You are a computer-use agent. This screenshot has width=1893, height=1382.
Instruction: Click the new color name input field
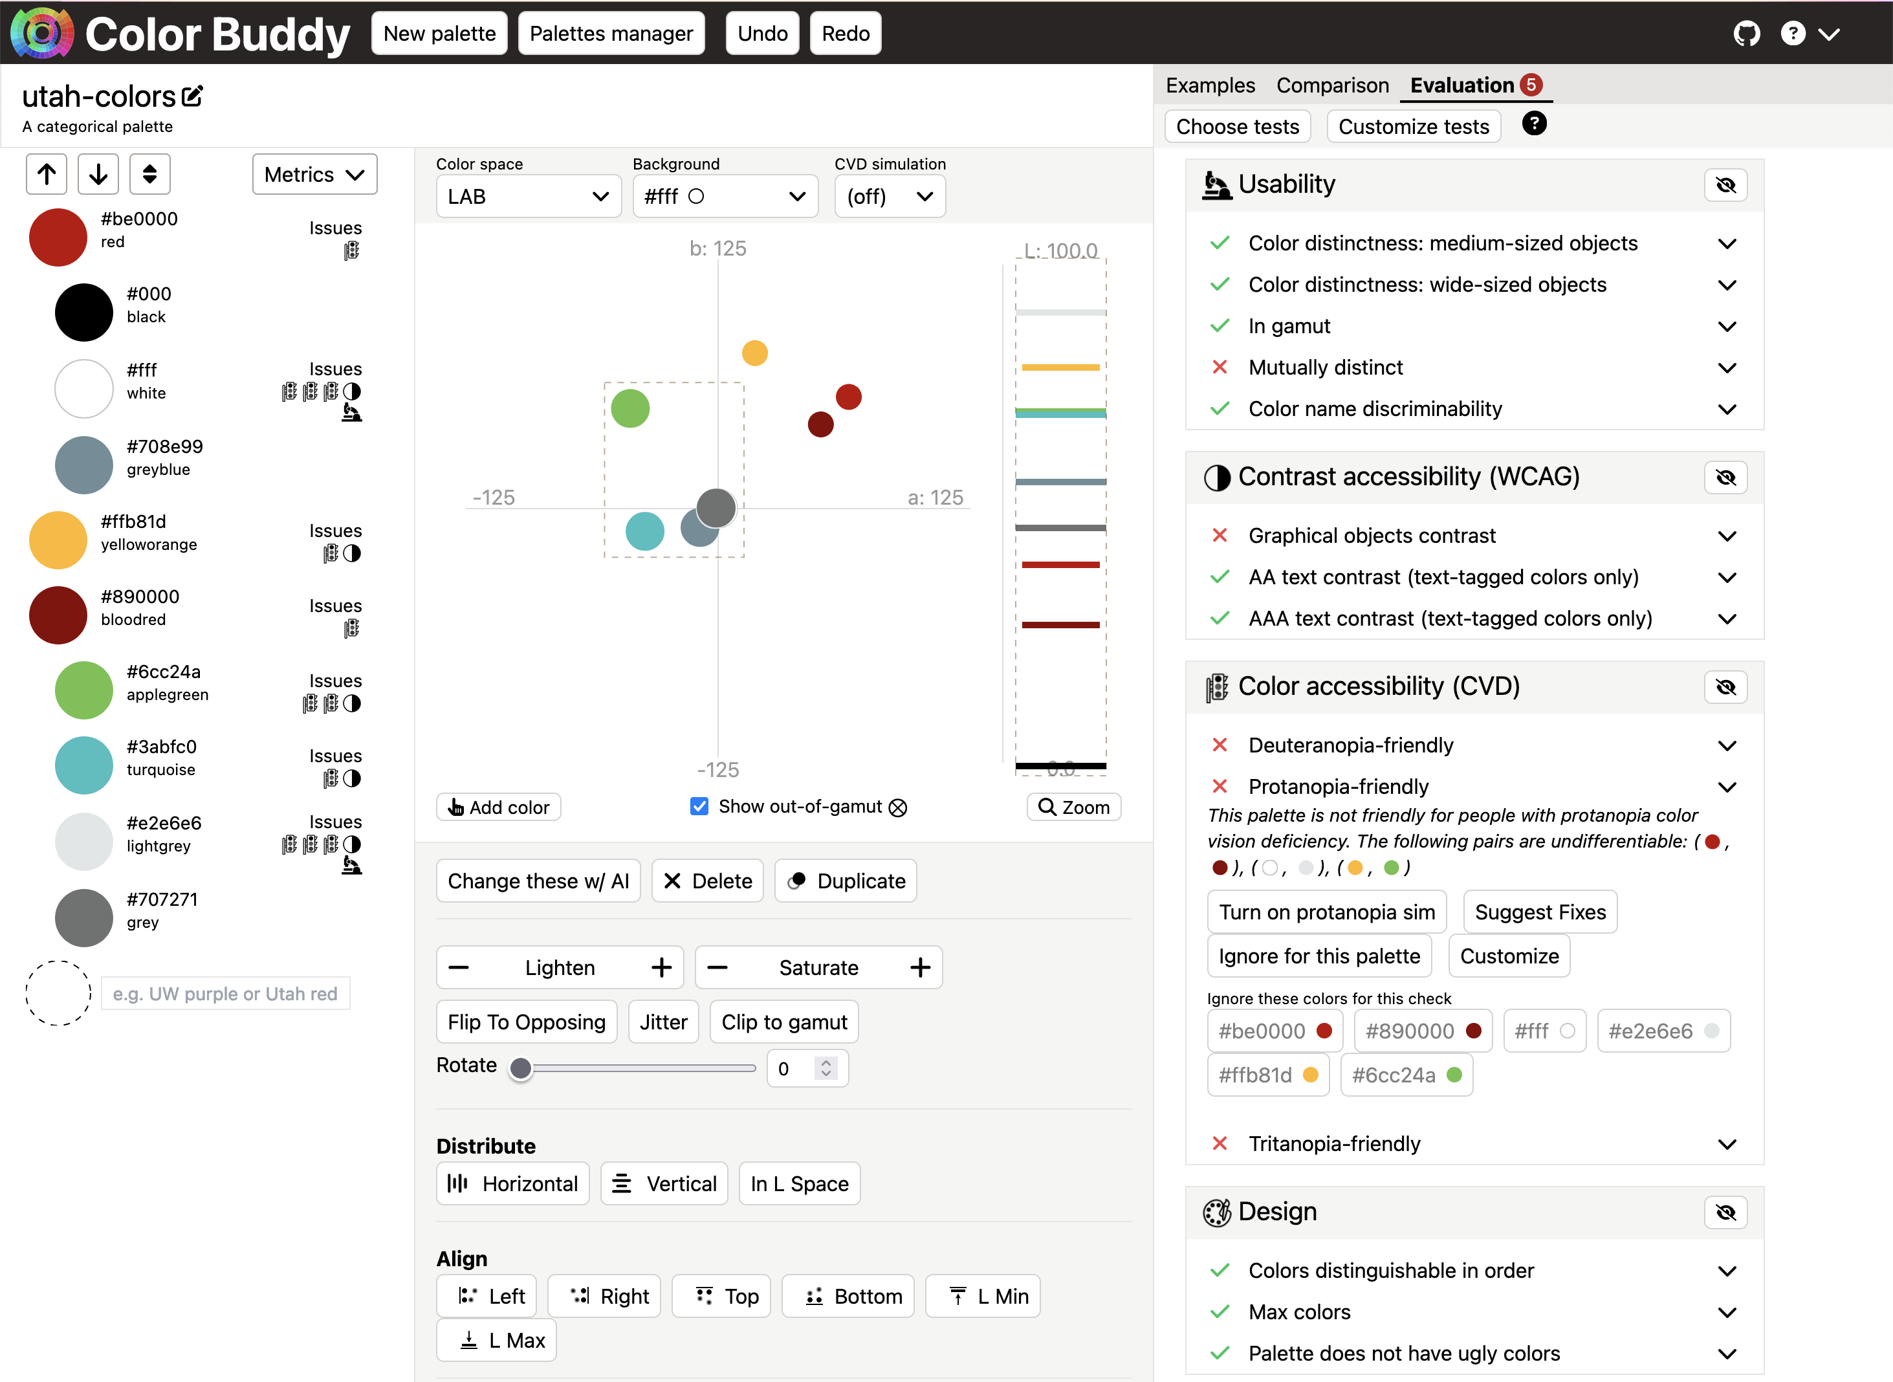(x=225, y=994)
